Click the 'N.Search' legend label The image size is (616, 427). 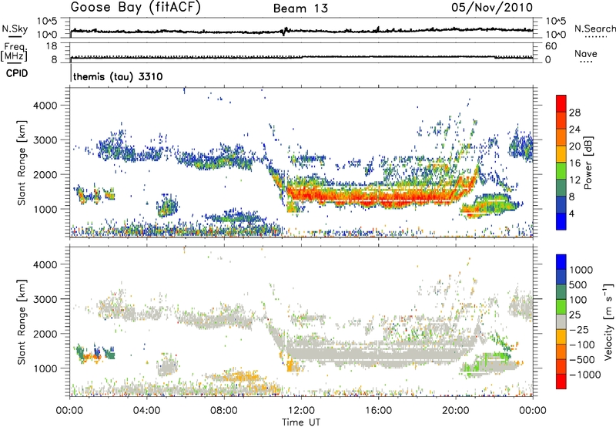[594, 29]
